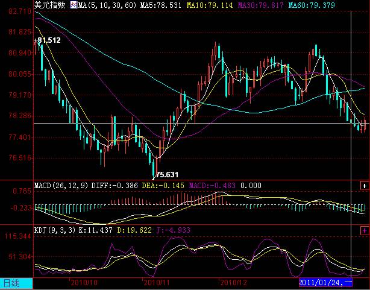Click the -0.233 MACD axis label
Viewport: 370px width, 290px height.
click(x=20, y=208)
